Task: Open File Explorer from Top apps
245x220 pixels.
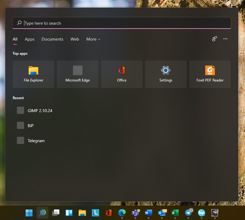Action: pyautogui.click(x=33, y=74)
